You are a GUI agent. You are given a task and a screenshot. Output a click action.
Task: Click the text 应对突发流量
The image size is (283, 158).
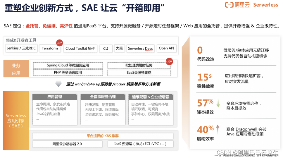pyautogui.click(x=237, y=82)
